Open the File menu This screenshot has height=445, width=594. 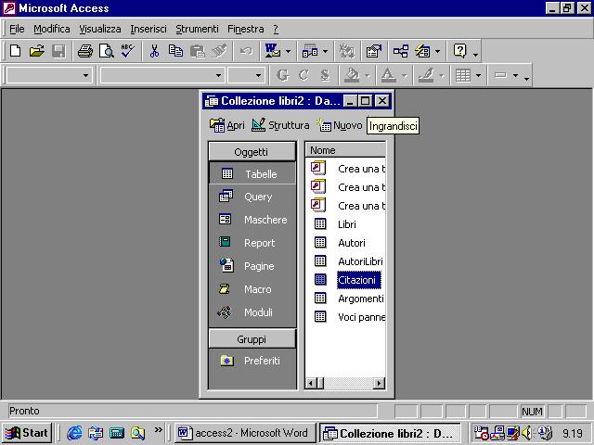[x=17, y=29]
